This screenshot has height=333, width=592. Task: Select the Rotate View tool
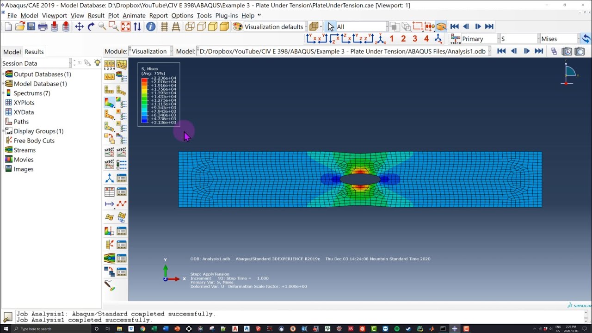click(x=91, y=27)
